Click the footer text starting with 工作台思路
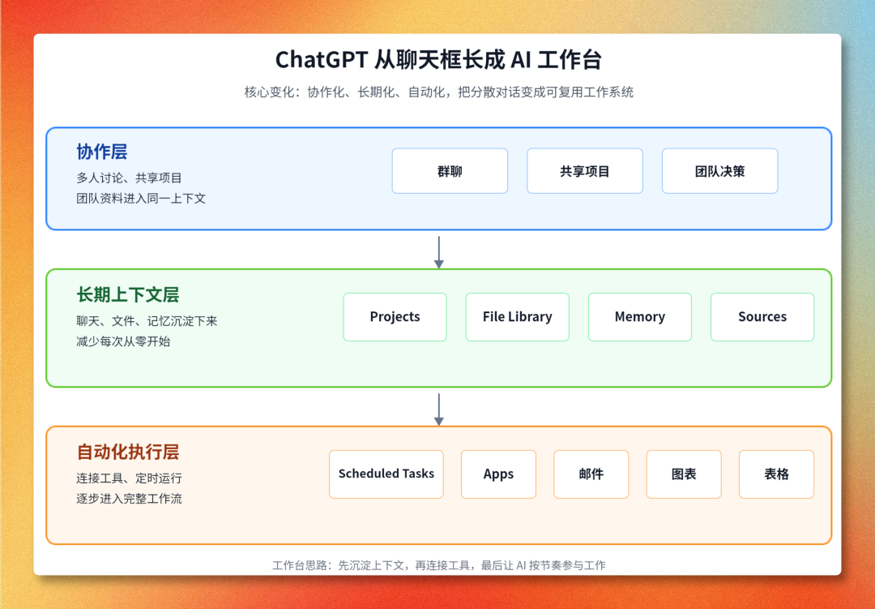 tap(438, 565)
